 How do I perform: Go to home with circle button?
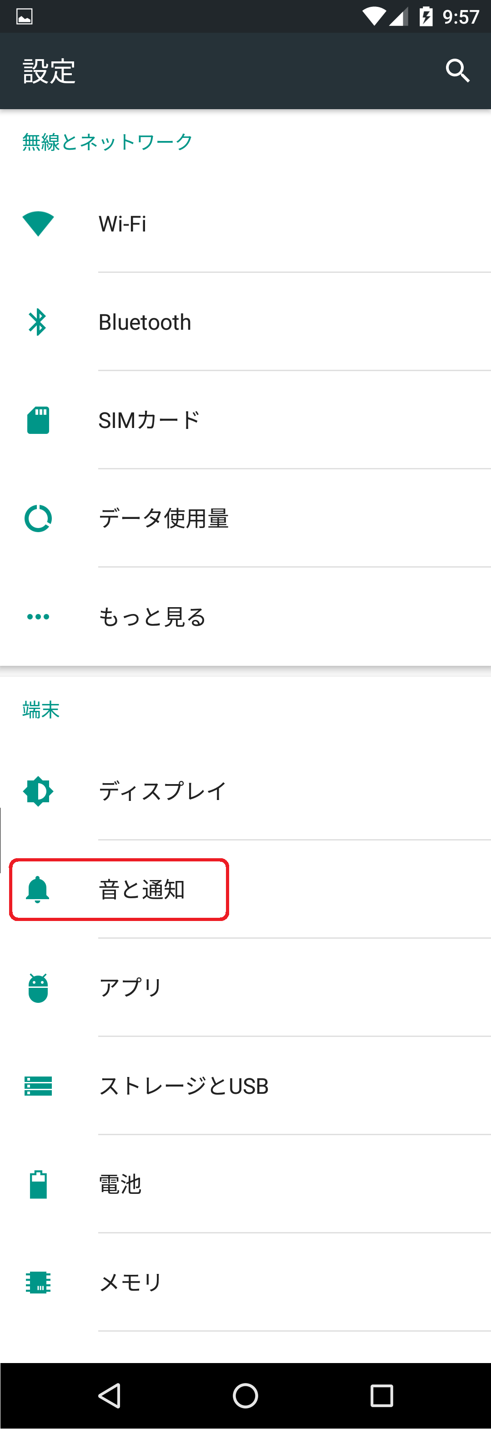tap(245, 1395)
